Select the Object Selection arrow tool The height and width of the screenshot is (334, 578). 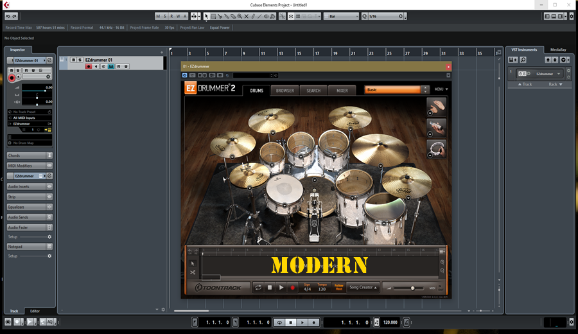pos(206,16)
